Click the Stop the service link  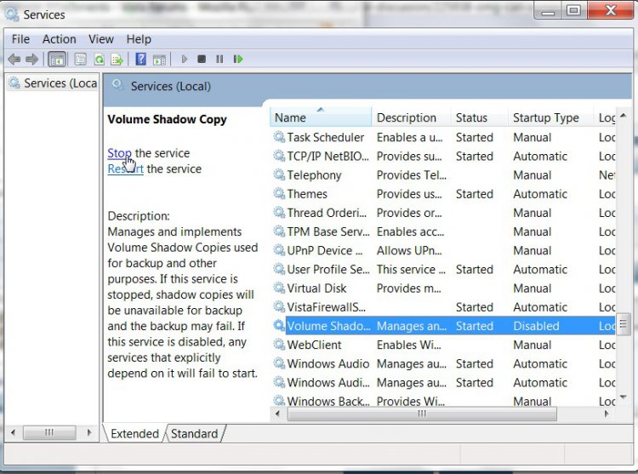[119, 153]
